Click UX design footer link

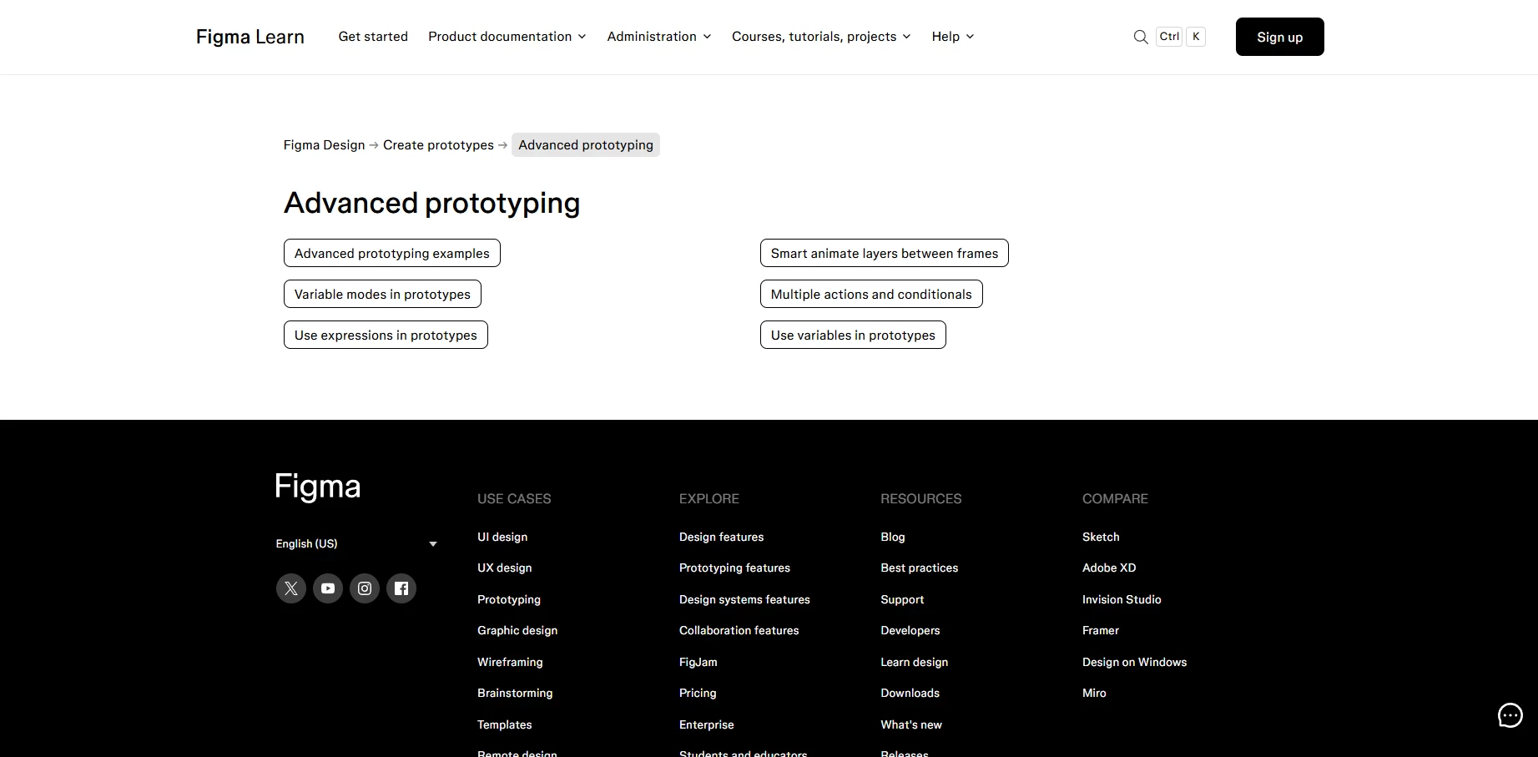tap(504, 568)
